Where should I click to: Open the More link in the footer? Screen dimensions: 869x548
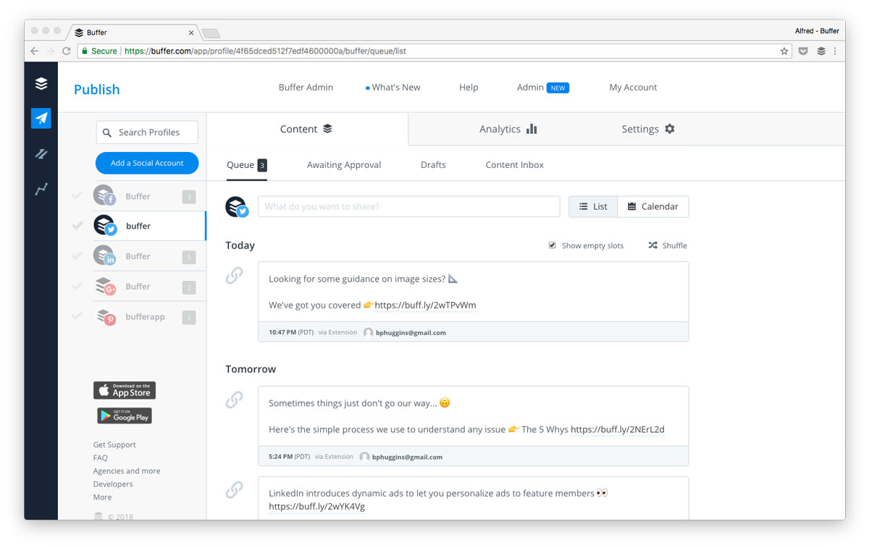102,497
